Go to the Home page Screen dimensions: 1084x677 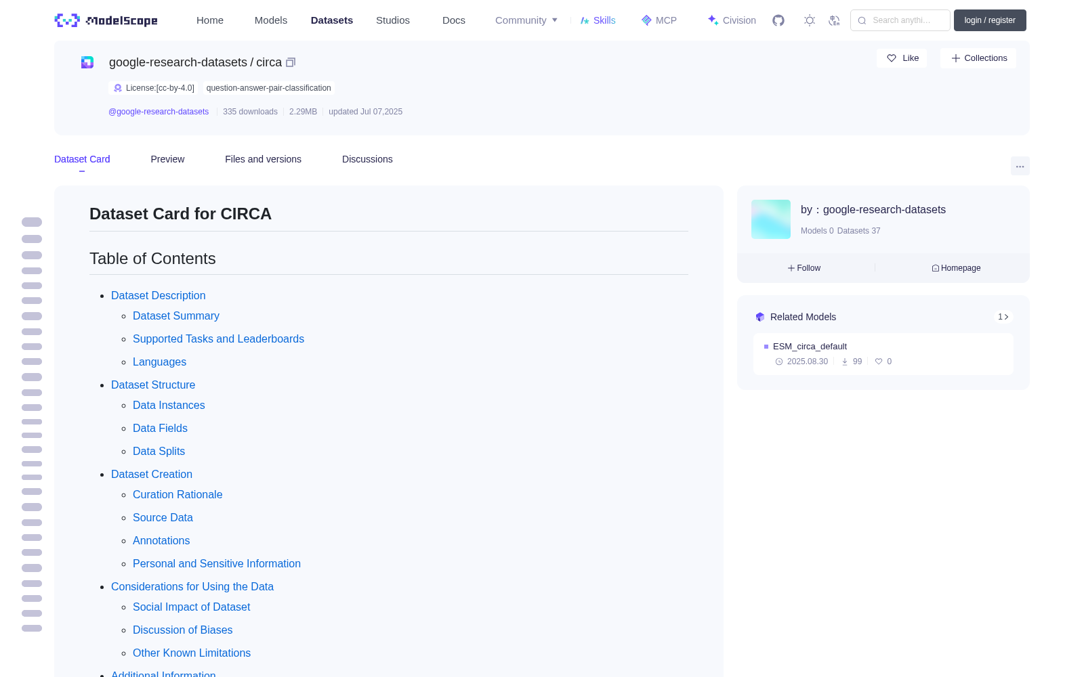pyautogui.click(x=210, y=20)
